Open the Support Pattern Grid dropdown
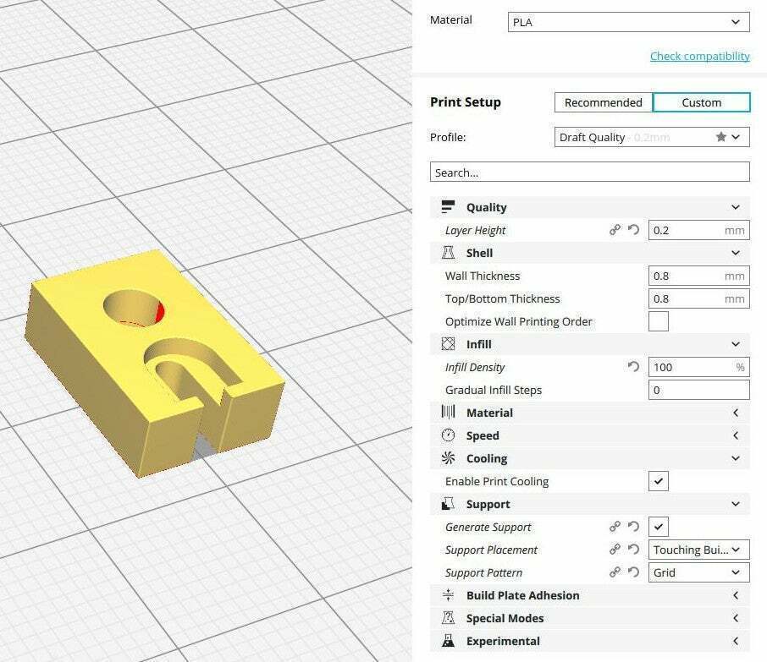The width and height of the screenshot is (767, 662). (699, 572)
